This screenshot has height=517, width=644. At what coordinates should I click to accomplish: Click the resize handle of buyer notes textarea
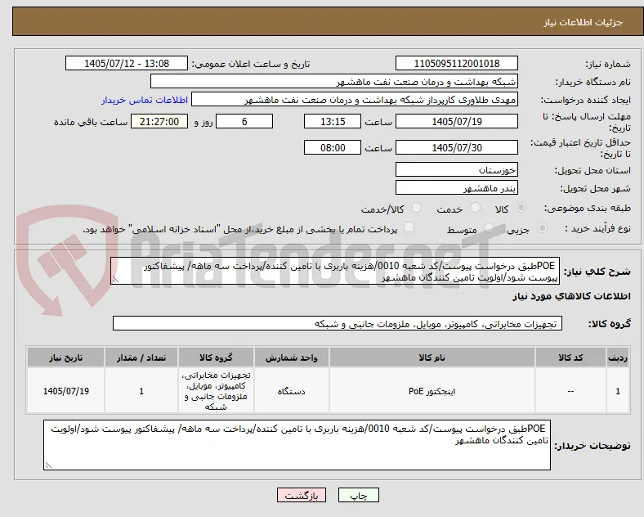[x=48, y=465]
